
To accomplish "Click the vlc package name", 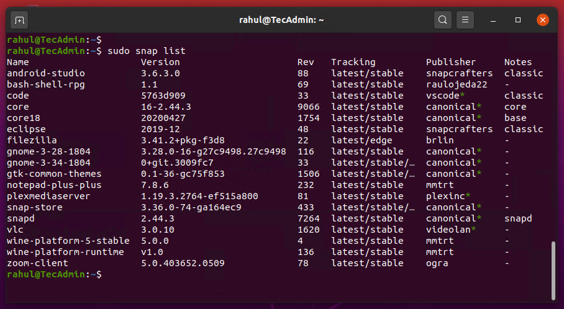I will pos(15,230).
